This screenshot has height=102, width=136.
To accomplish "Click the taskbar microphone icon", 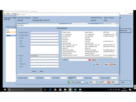I will point(41,90).
